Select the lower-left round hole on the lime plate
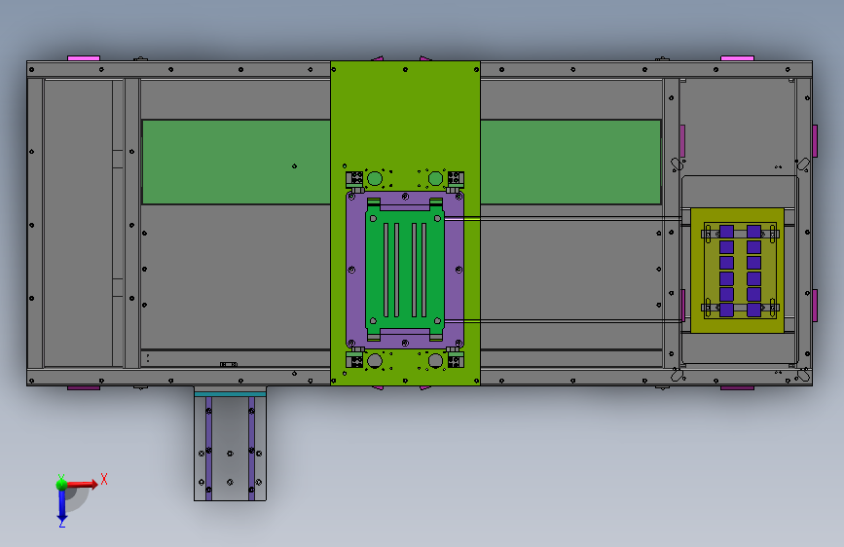The width and height of the screenshot is (844, 547). (374, 360)
